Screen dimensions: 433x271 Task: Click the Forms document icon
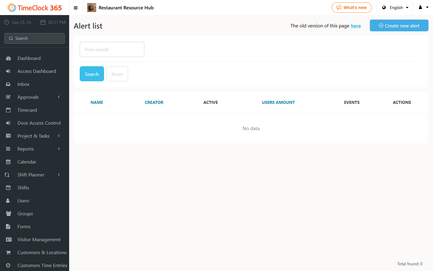(x=8, y=226)
